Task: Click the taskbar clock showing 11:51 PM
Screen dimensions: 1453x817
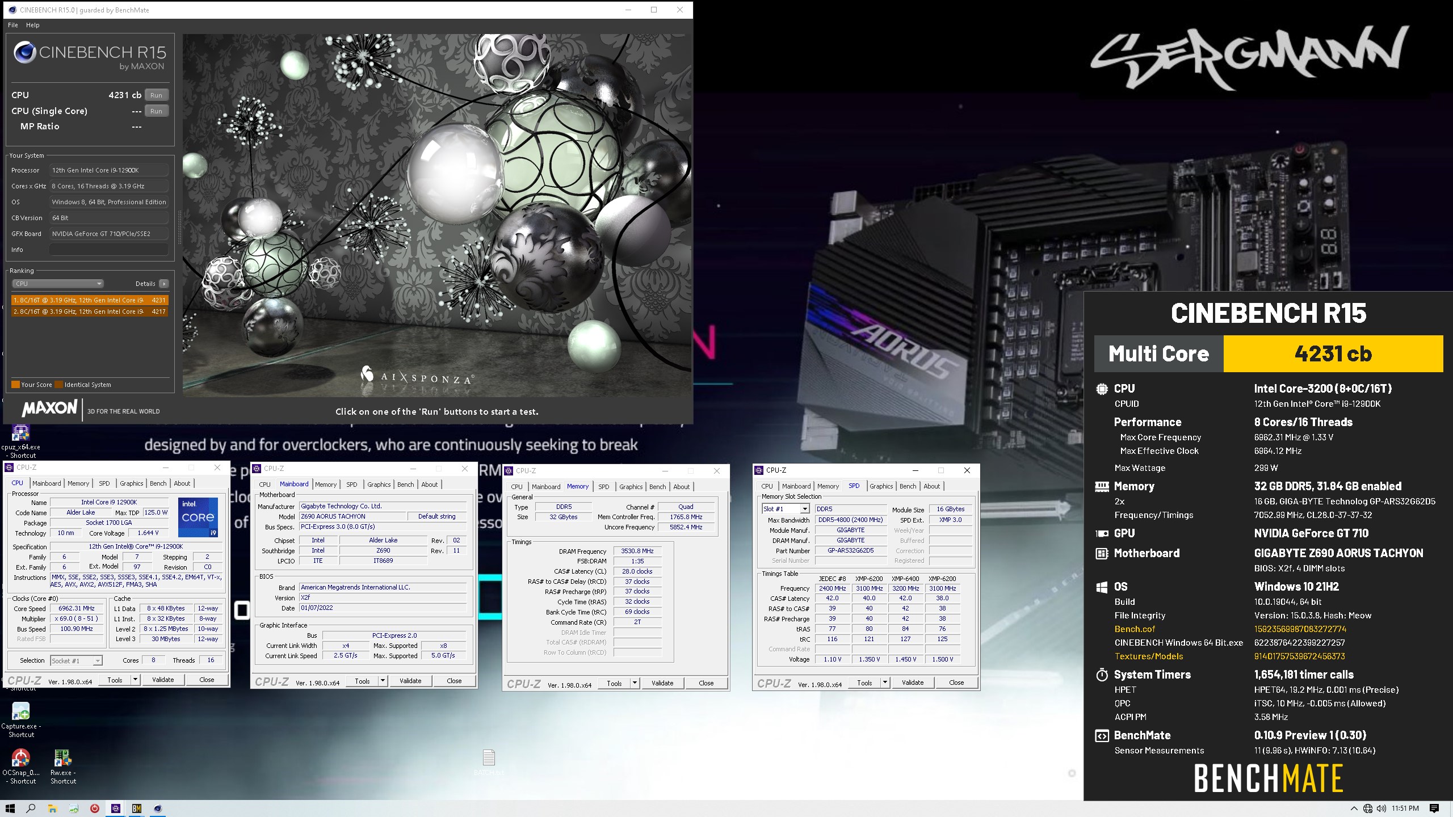Action: click(x=1405, y=808)
